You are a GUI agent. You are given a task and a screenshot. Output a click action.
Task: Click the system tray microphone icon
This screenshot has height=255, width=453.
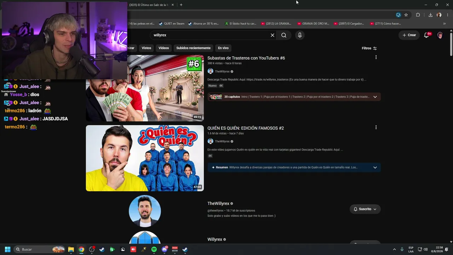pos(402,249)
